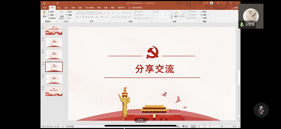
Task: Open the Insert ribbon tab
Action: (59, 8)
